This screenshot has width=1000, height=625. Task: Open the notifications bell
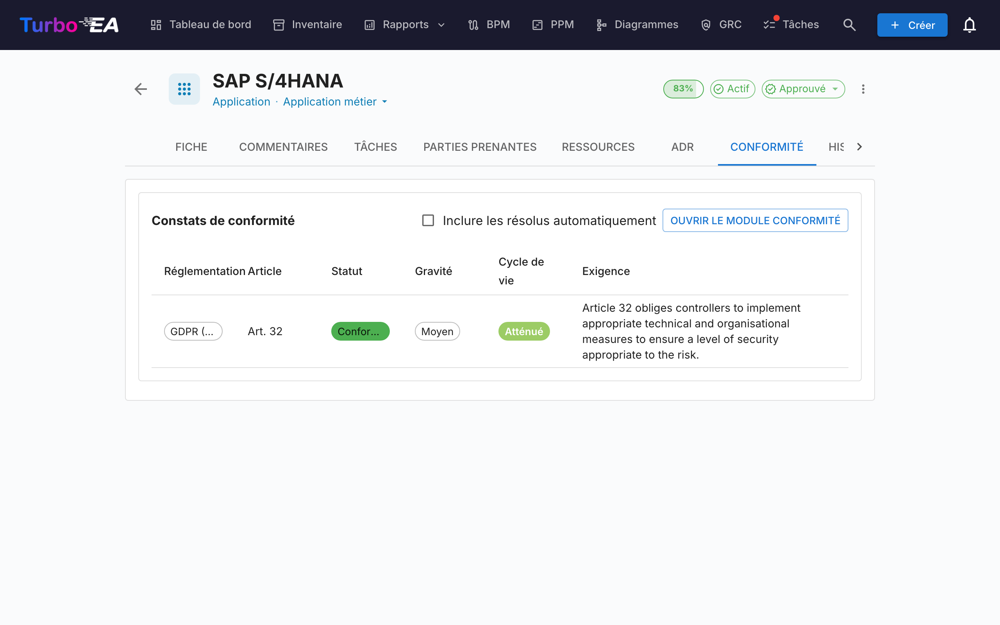970,25
